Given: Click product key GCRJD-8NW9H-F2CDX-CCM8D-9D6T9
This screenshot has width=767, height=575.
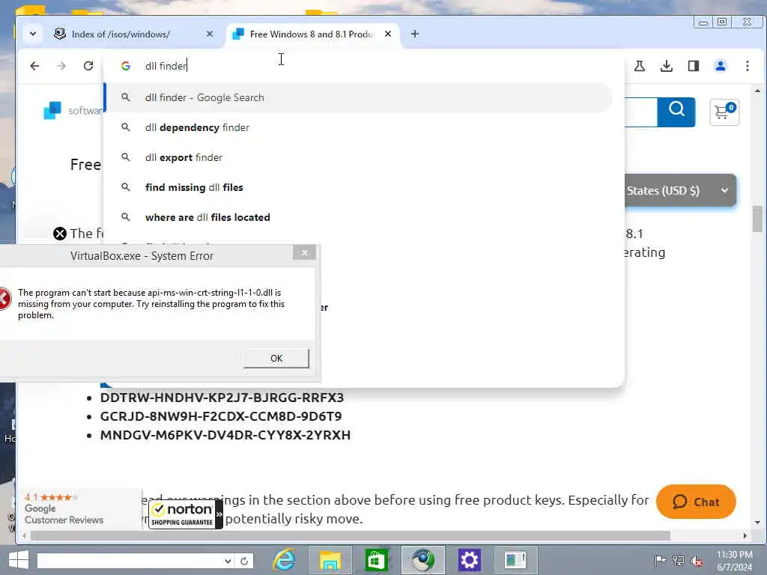Looking at the screenshot, I should 221,416.
